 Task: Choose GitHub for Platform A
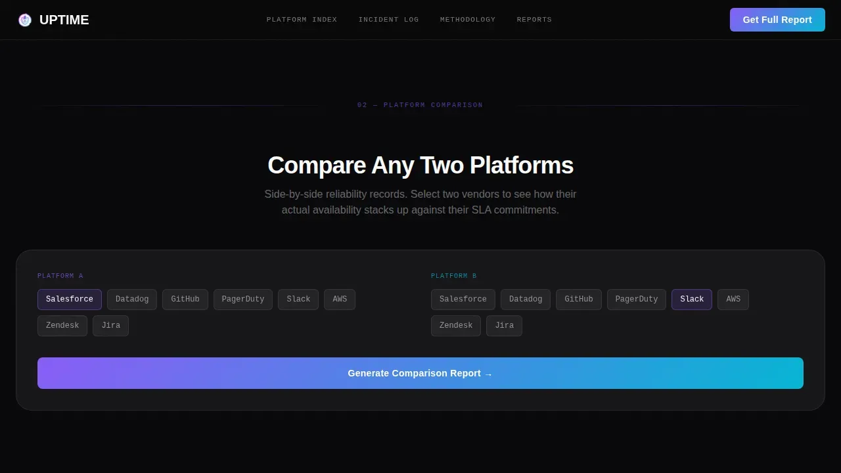coord(185,300)
